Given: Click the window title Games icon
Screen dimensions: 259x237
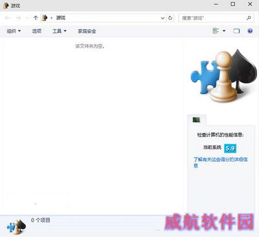Looking at the screenshot, I should click(x=6, y=5).
